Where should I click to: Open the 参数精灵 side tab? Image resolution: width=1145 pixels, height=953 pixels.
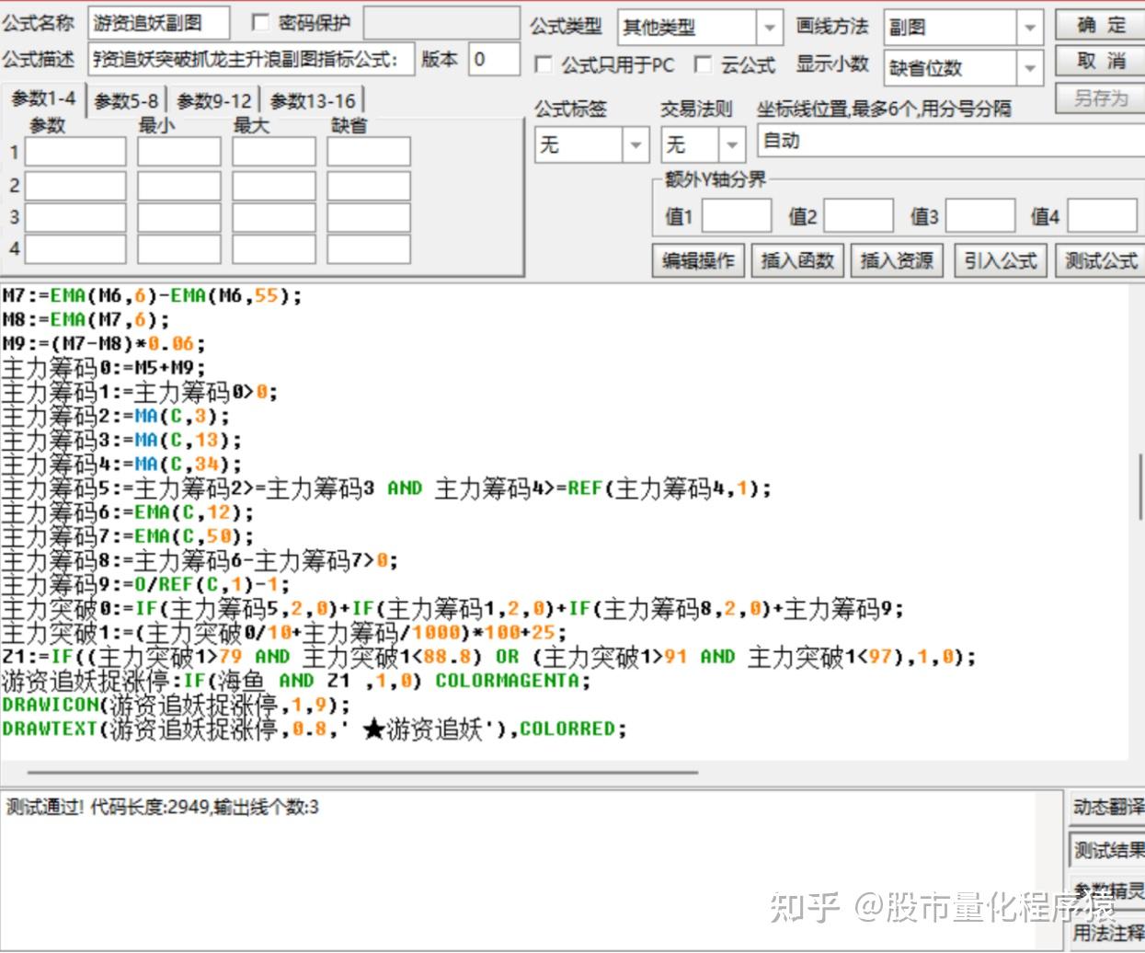click(1107, 890)
